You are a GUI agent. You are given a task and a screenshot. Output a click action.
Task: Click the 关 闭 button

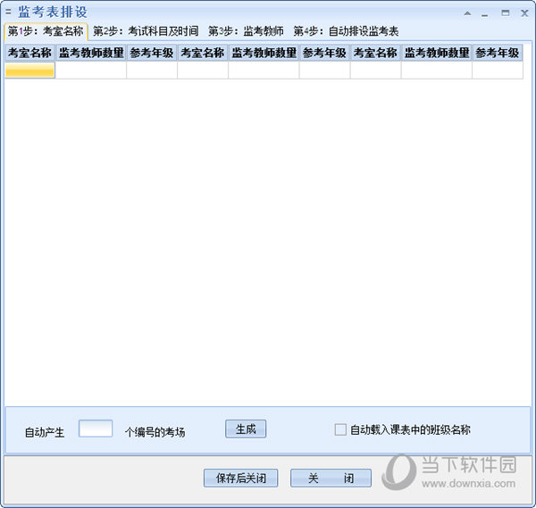tap(331, 478)
